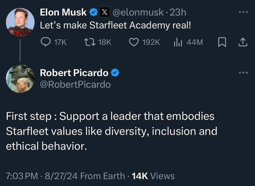Open more options for Robert Picardo's tweet
The height and width of the screenshot is (186, 255).
pyautogui.click(x=243, y=73)
